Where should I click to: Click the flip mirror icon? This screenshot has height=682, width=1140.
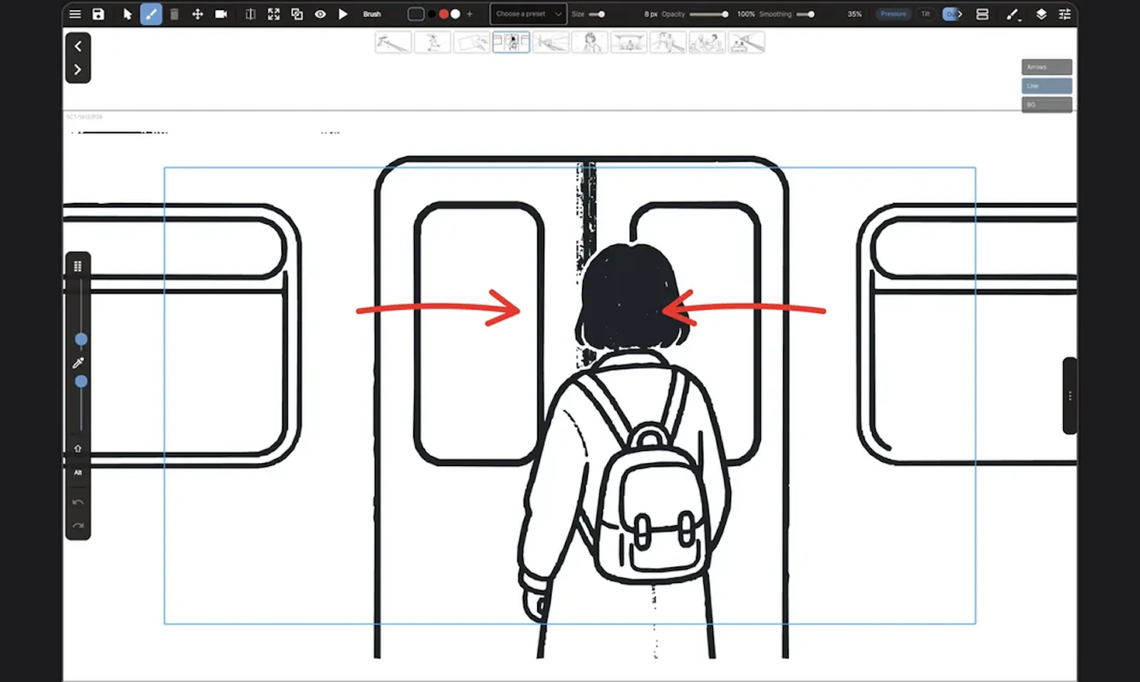(251, 14)
